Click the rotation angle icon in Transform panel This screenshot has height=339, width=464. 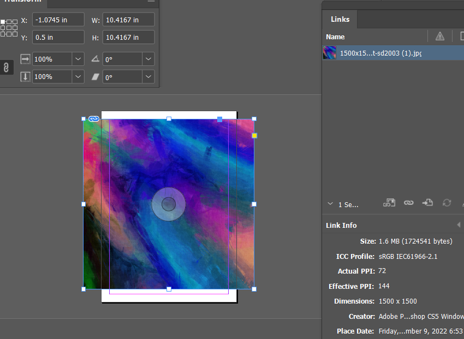97,58
